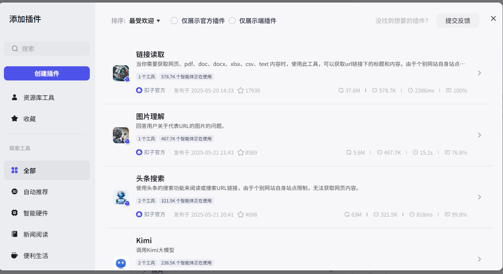Expand the 图片理解 plugin details arrow
The image size is (503, 274).
tap(479, 135)
